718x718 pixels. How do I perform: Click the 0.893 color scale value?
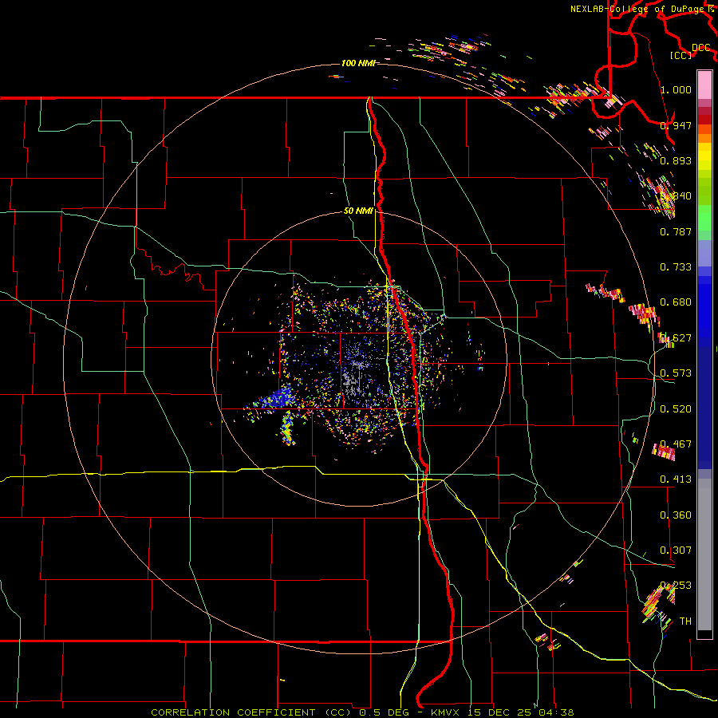[x=676, y=160]
